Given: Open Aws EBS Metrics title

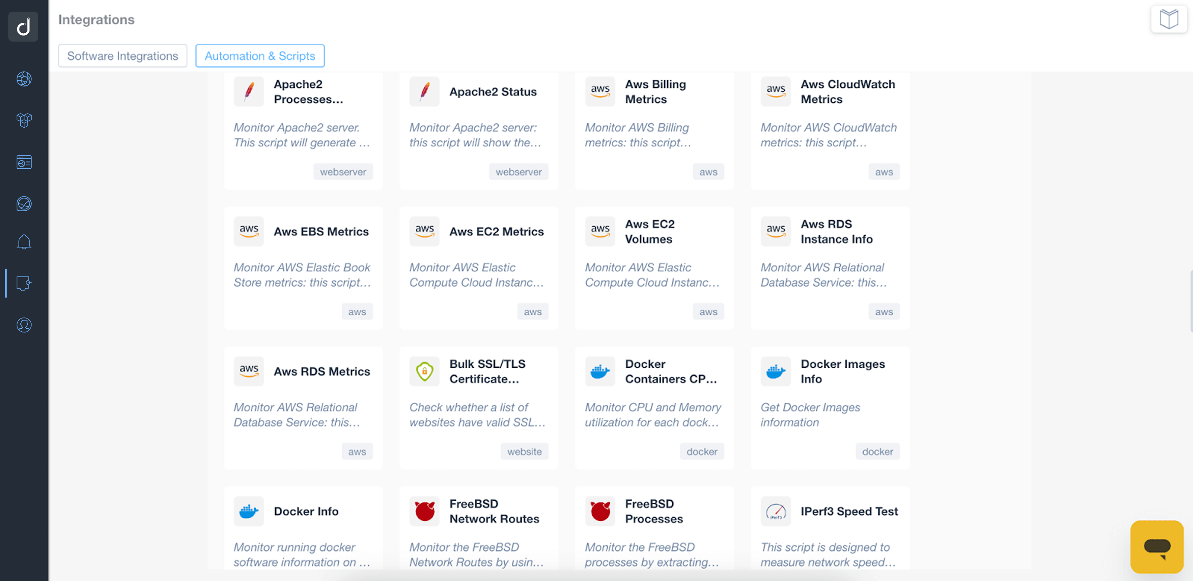Looking at the screenshot, I should pyautogui.click(x=321, y=231).
